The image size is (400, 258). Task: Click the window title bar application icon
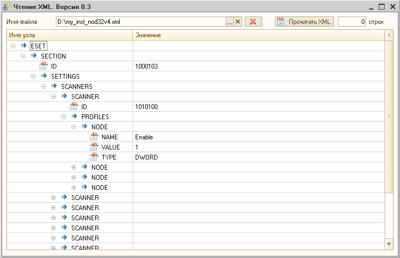6,6
